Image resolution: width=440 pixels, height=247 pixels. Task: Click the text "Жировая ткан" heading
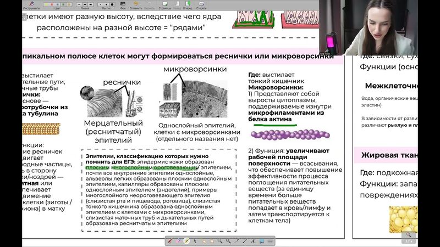tap(389, 155)
